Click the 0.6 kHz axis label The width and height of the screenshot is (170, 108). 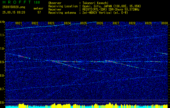pyautogui.click(x=2, y=103)
